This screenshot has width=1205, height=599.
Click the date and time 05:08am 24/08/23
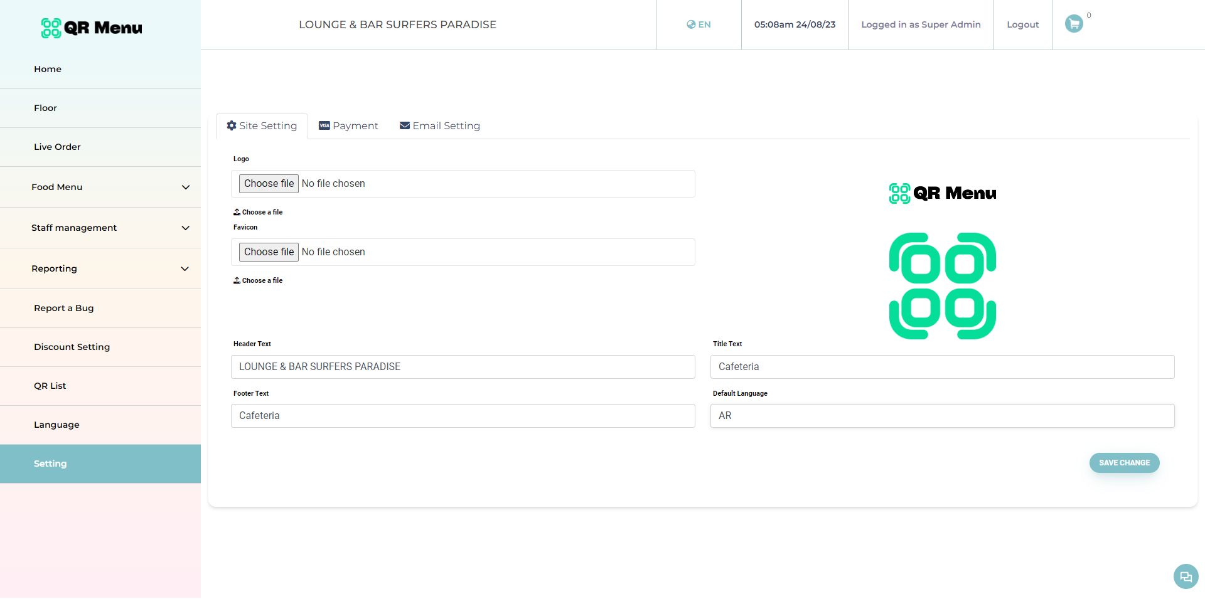click(x=795, y=24)
